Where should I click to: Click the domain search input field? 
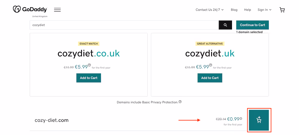[124, 25]
